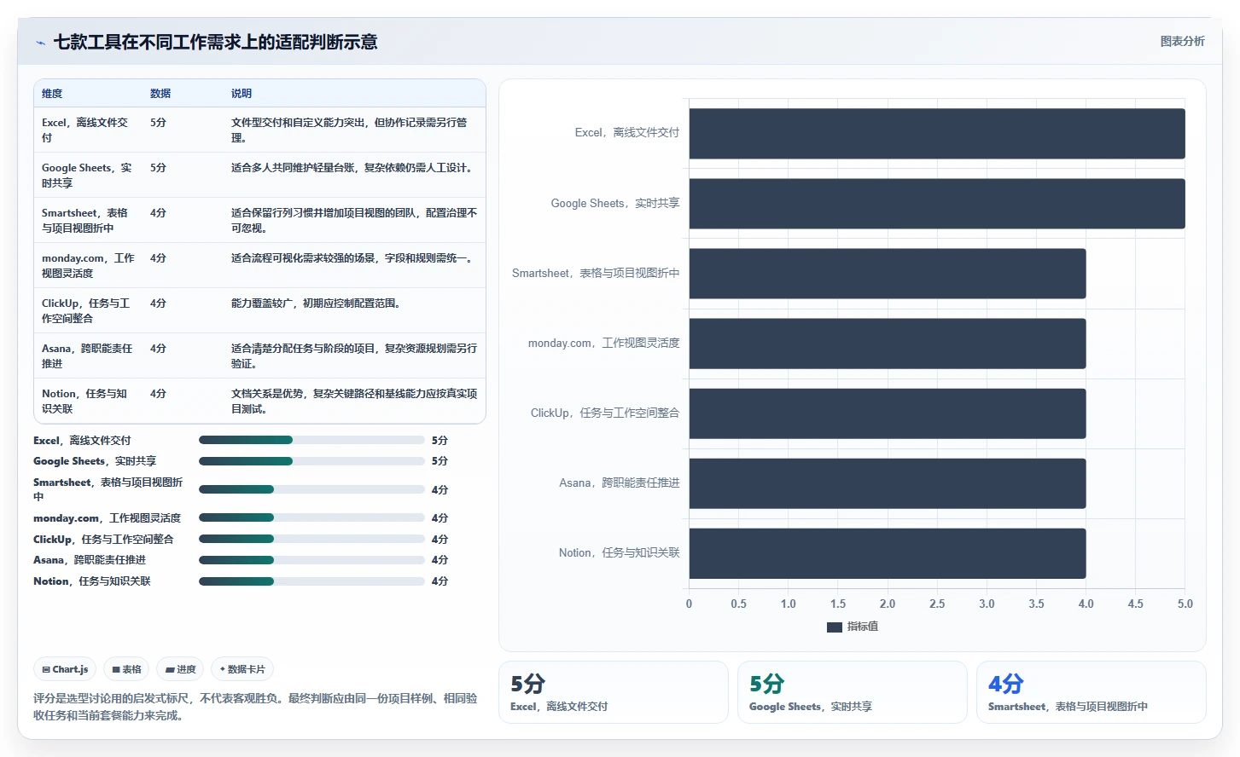This screenshot has width=1240, height=757.
Task: Click the Asana progress bar
Action: coord(311,560)
